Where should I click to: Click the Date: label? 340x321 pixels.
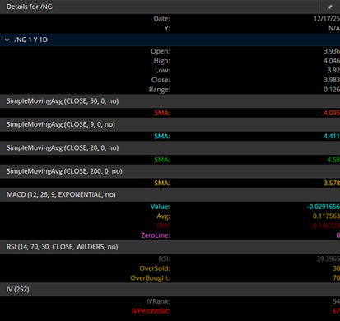(x=161, y=19)
